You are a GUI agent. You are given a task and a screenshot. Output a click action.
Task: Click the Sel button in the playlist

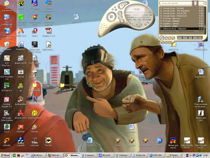tap(190, 38)
